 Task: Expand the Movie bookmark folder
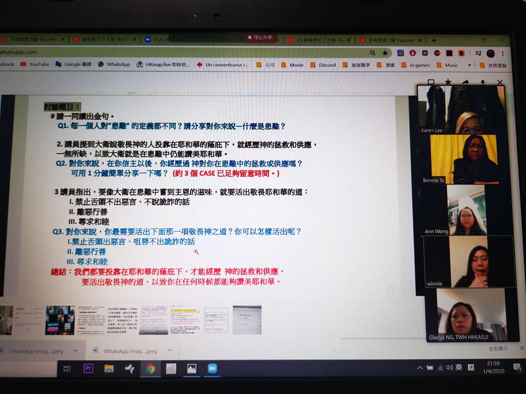(292, 65)
